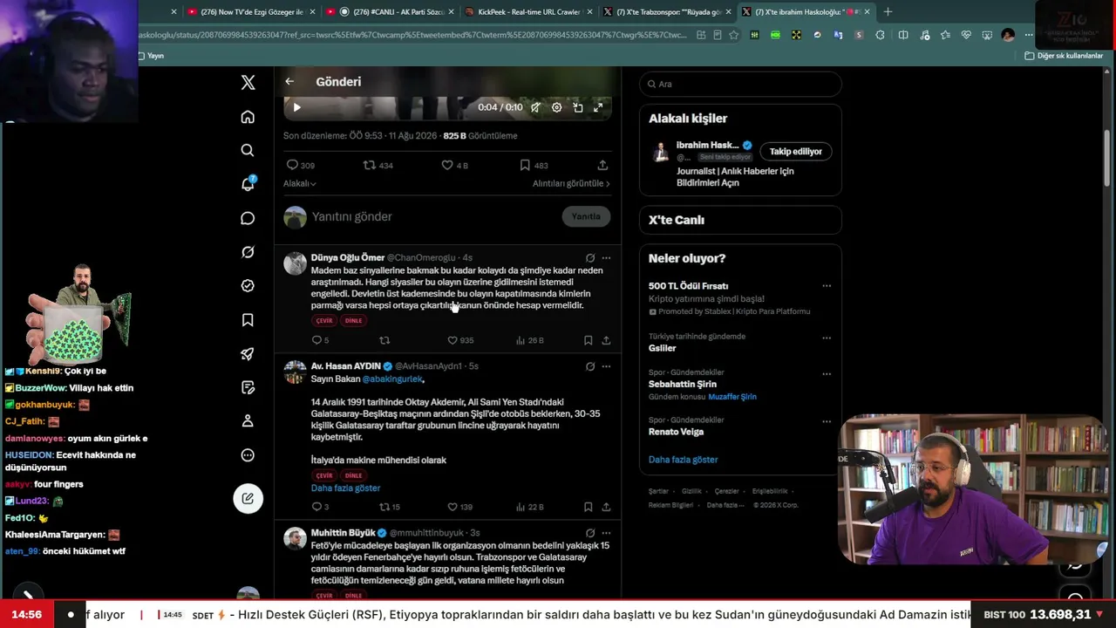1116x628 pixels.
Task: Open the Profile icon in the sidebar
Action: point(248,421)
